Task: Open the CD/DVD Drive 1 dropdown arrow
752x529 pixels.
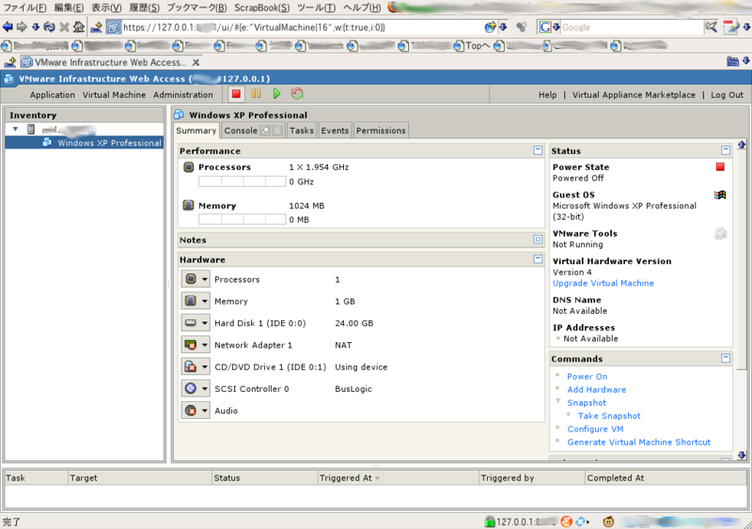Action: point(205,366)
